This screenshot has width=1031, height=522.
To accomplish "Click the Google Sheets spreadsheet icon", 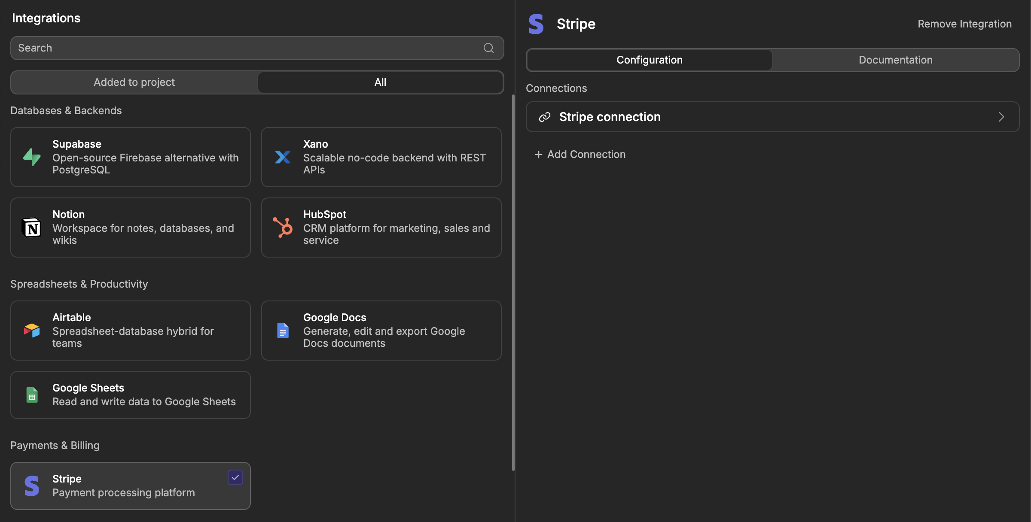I will pos(32,395).
